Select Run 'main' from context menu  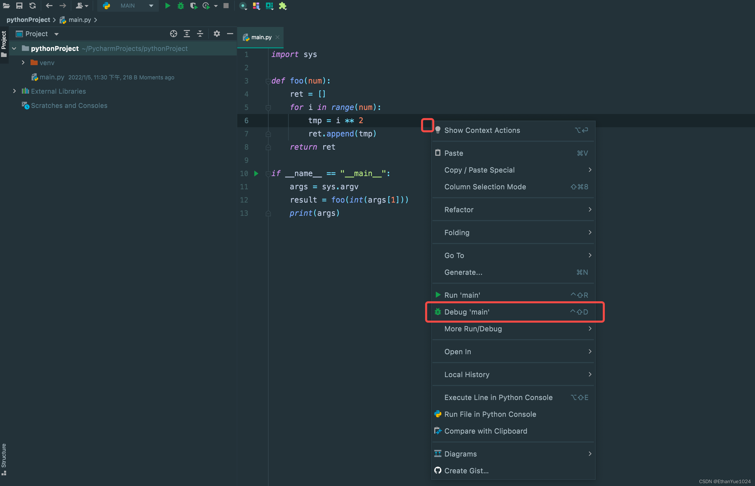coord(462,295)
